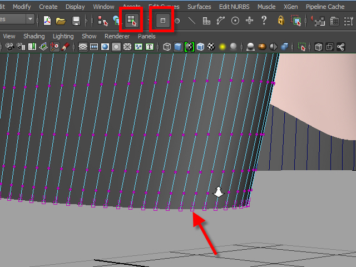Enable the Lines selection mask icon
356x267 pixels.
(x=192, y=21)
